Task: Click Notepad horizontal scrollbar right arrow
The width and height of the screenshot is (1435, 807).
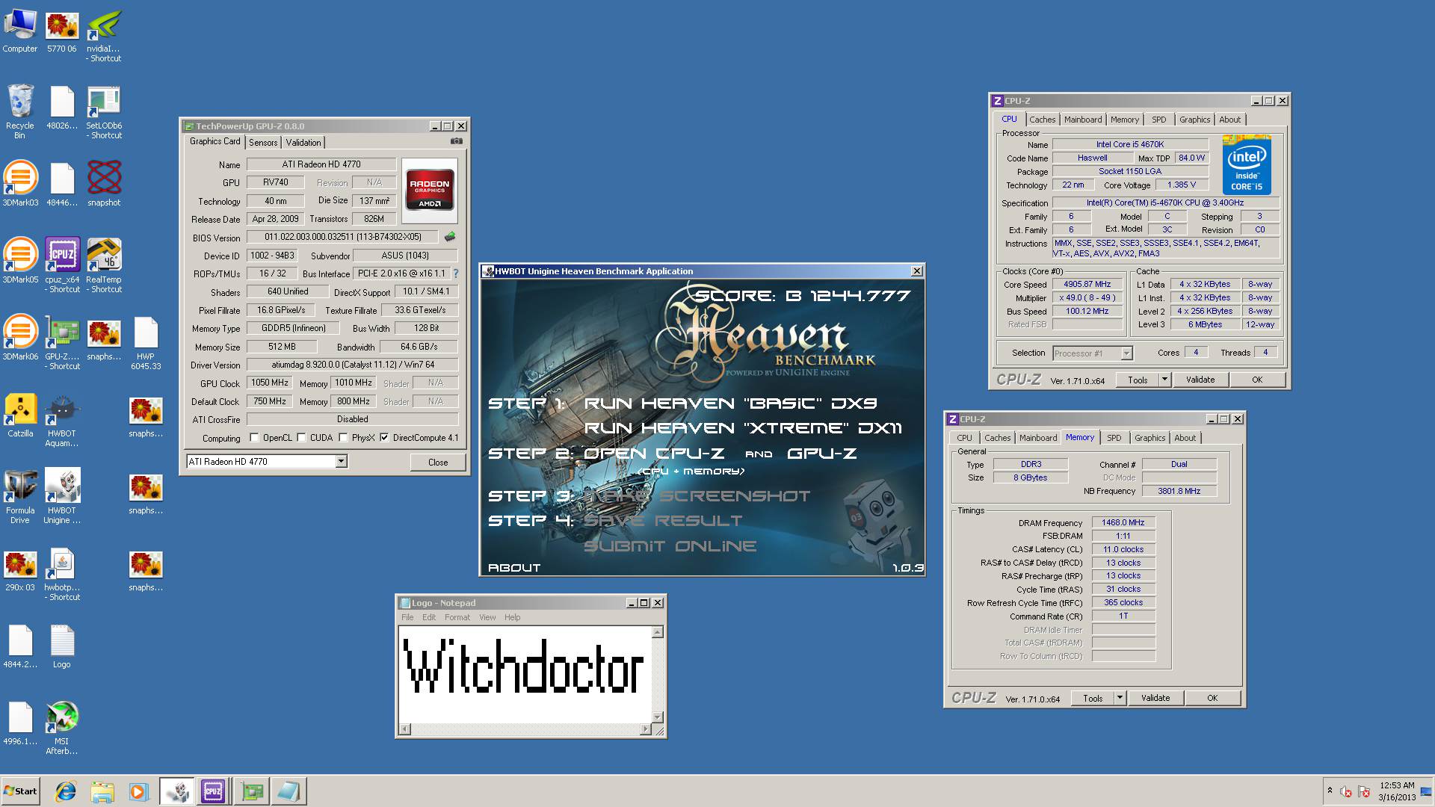Action: (646, 729)
